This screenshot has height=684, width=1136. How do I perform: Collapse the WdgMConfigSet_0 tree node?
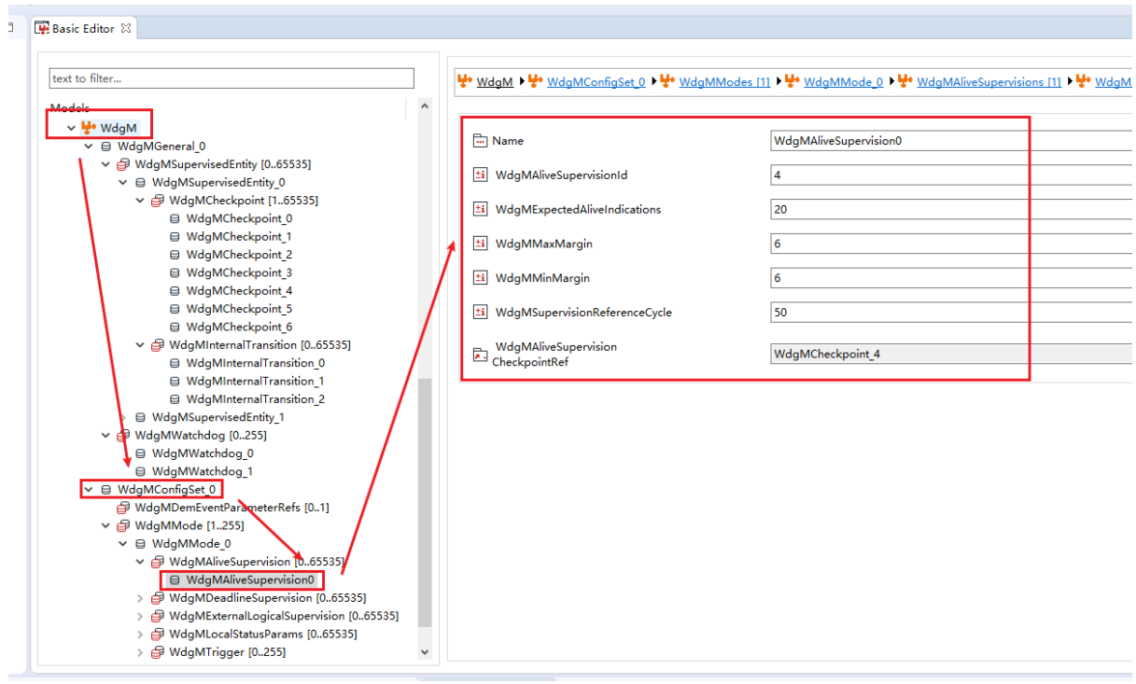[89, 490]
